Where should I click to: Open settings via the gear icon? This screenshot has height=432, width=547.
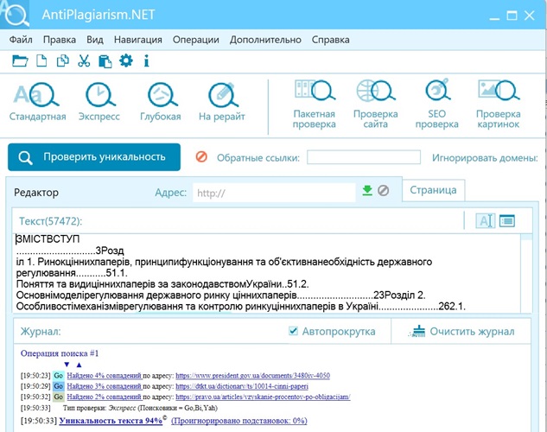126,60
